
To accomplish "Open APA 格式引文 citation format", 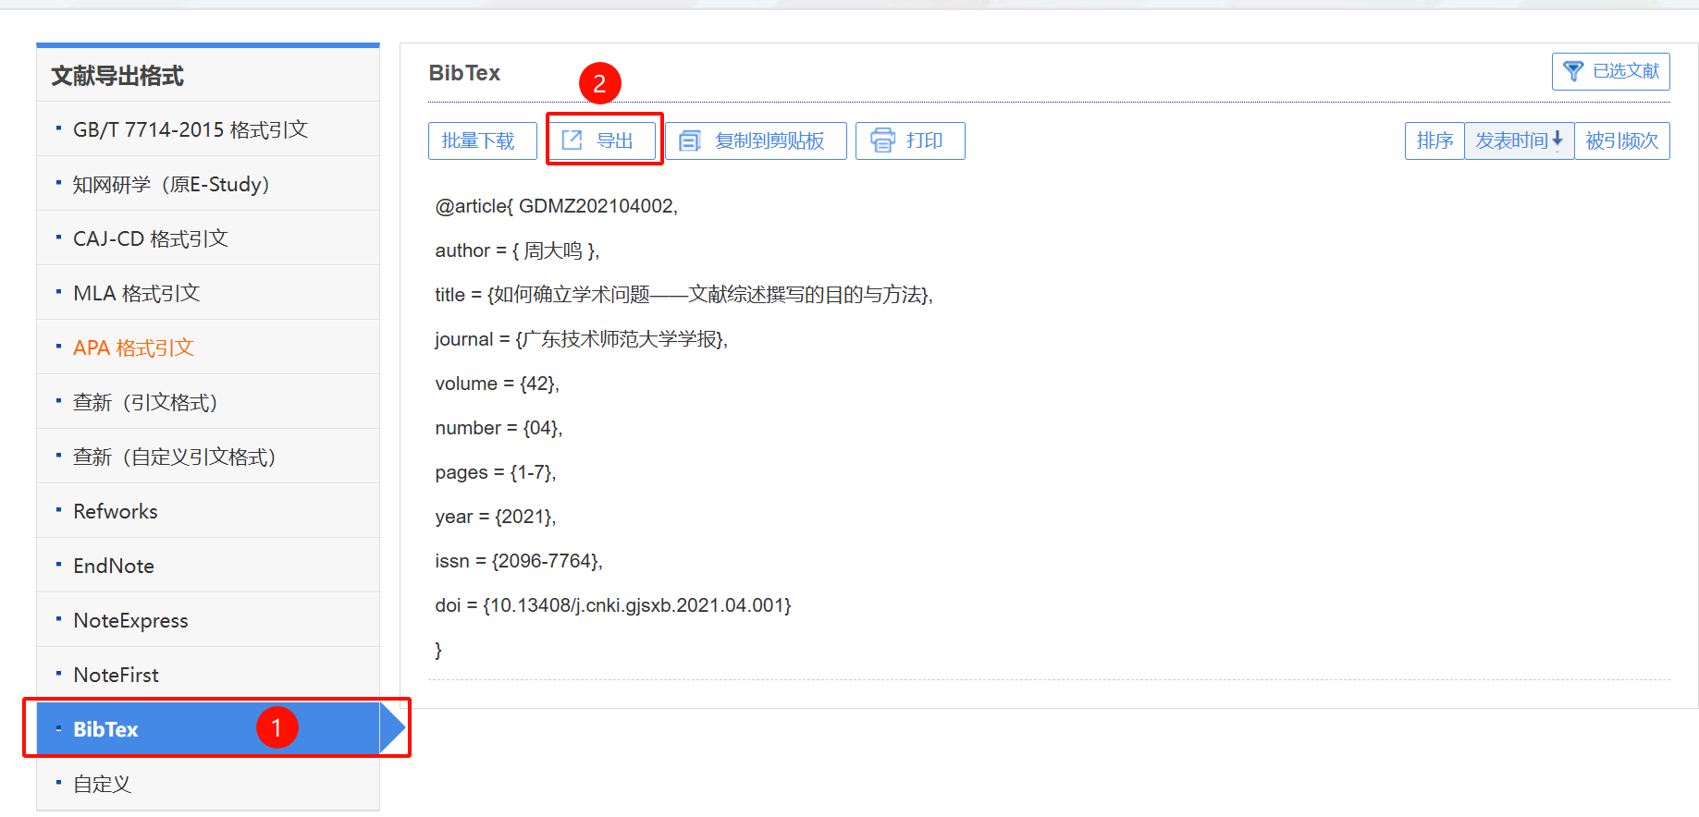I will pyautogui.click(x=133, y=348).
